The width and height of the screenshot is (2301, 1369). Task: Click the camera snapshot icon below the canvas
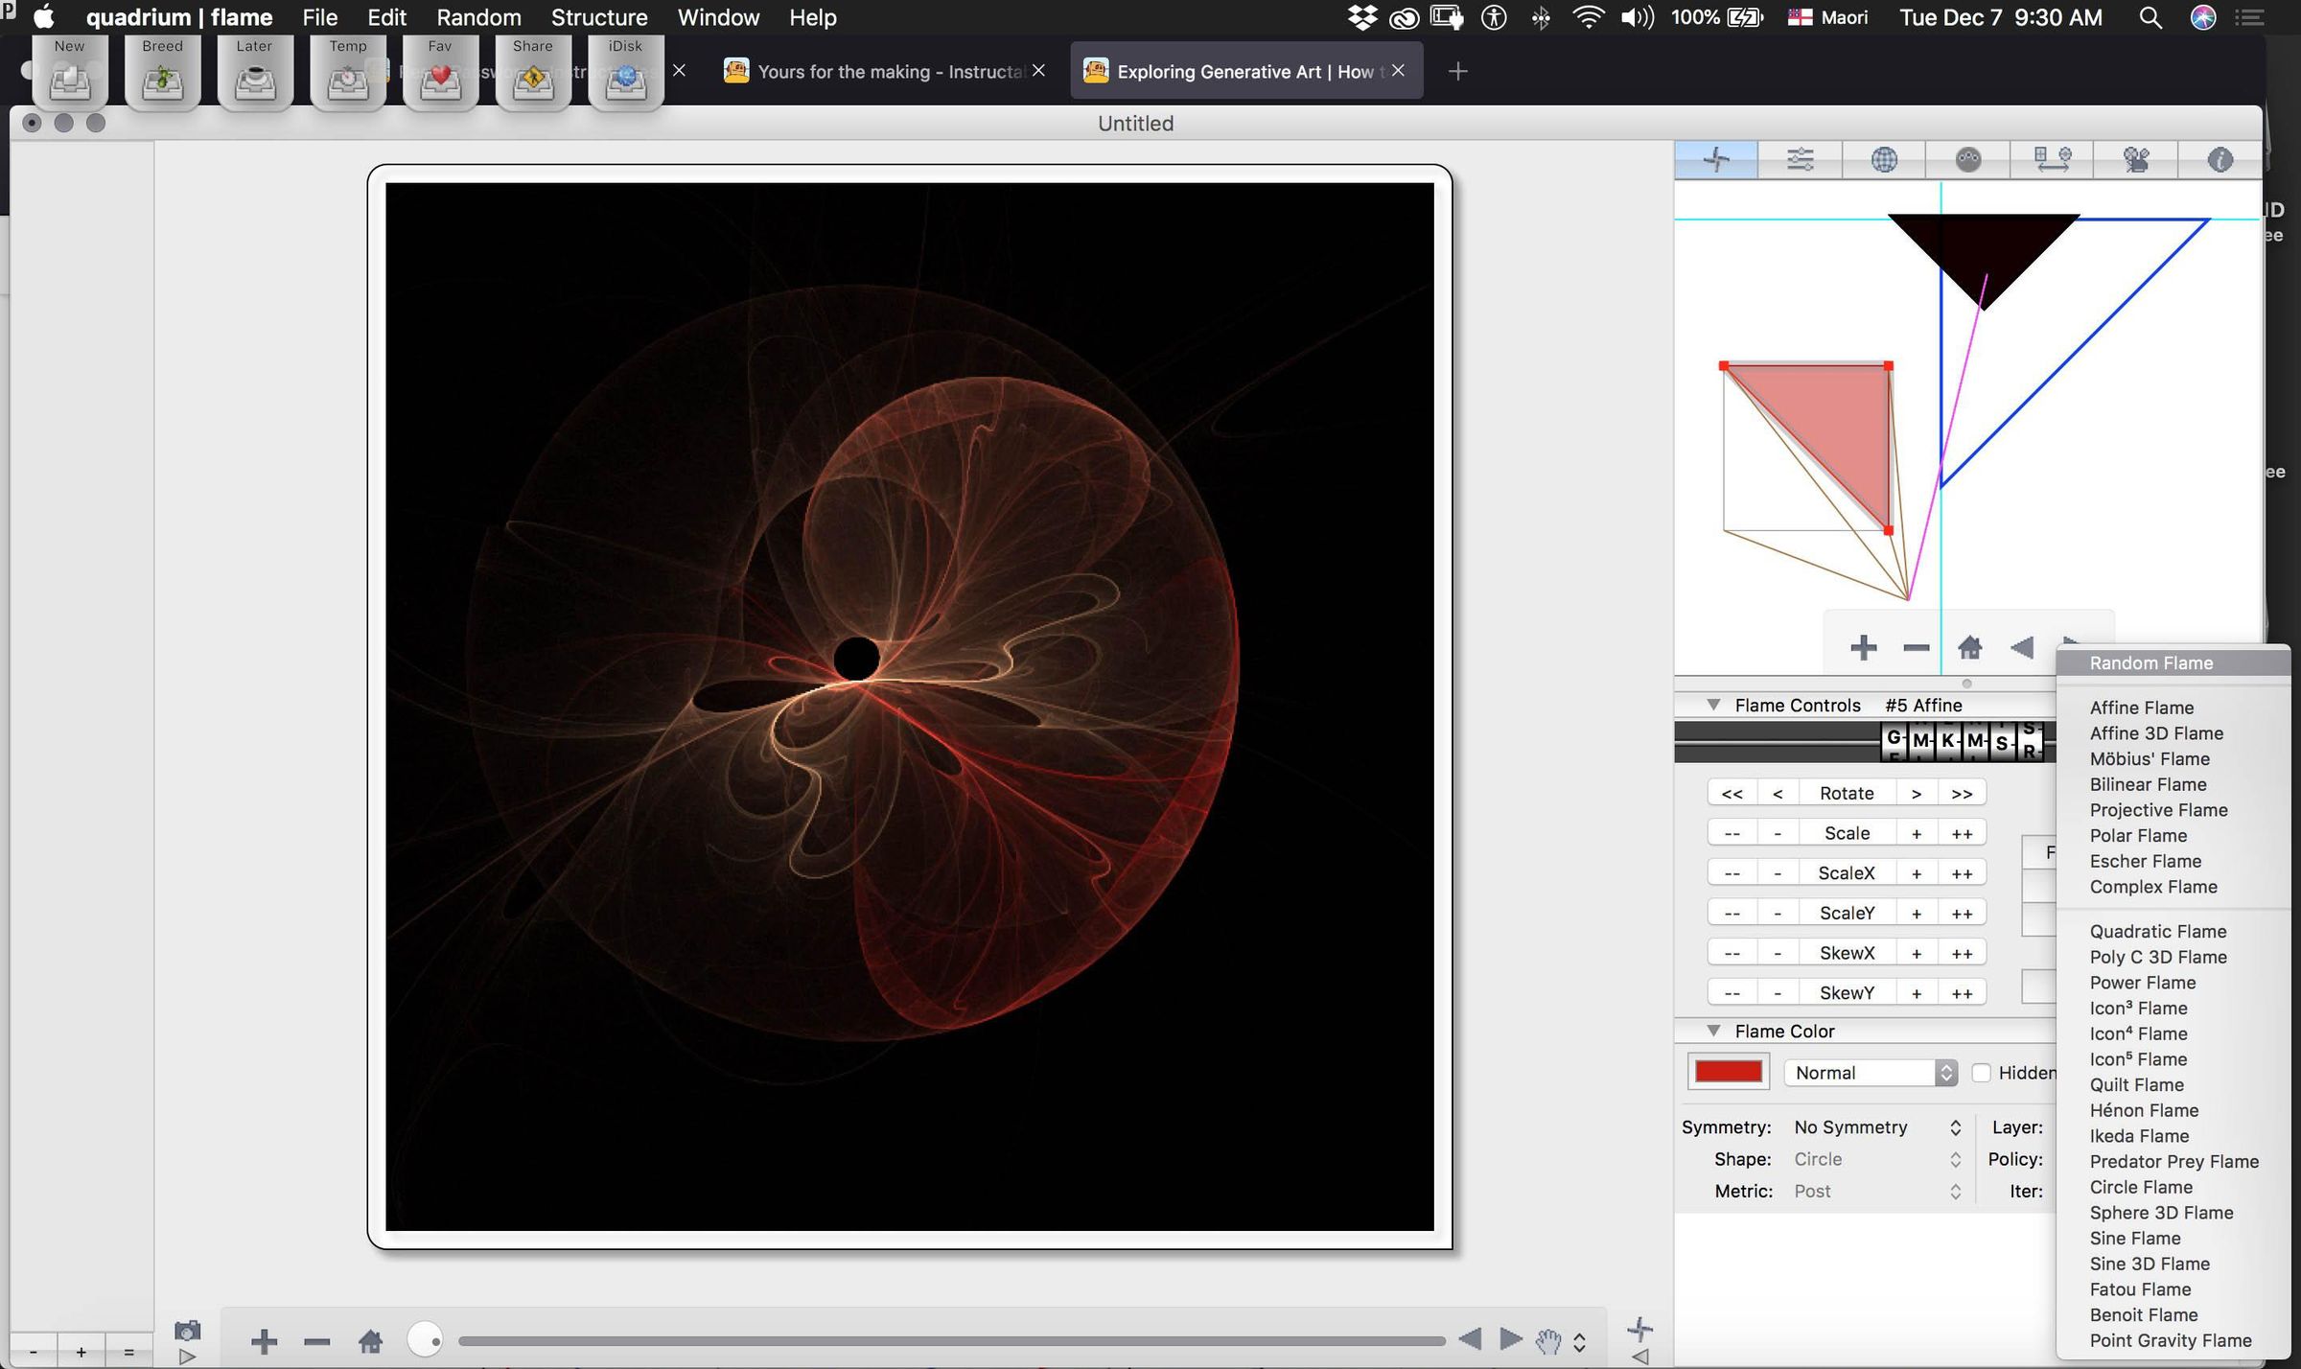coord(188,1331)
